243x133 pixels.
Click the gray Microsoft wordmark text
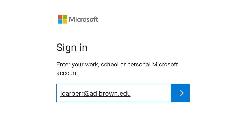click(x=83, y=19)
